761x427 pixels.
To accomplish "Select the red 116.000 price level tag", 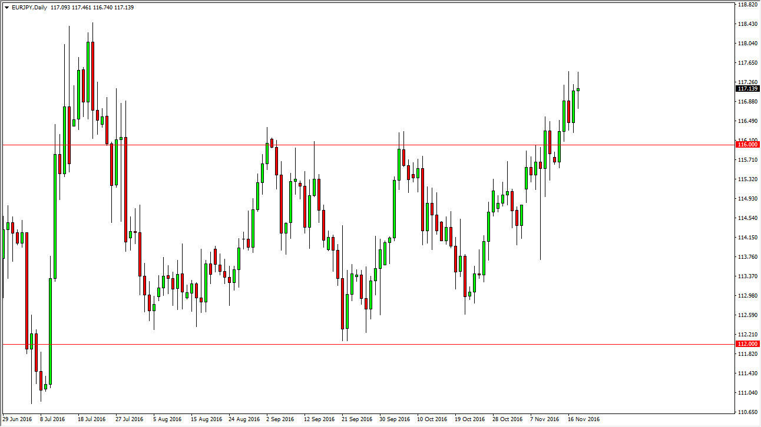I will (747, 144).
